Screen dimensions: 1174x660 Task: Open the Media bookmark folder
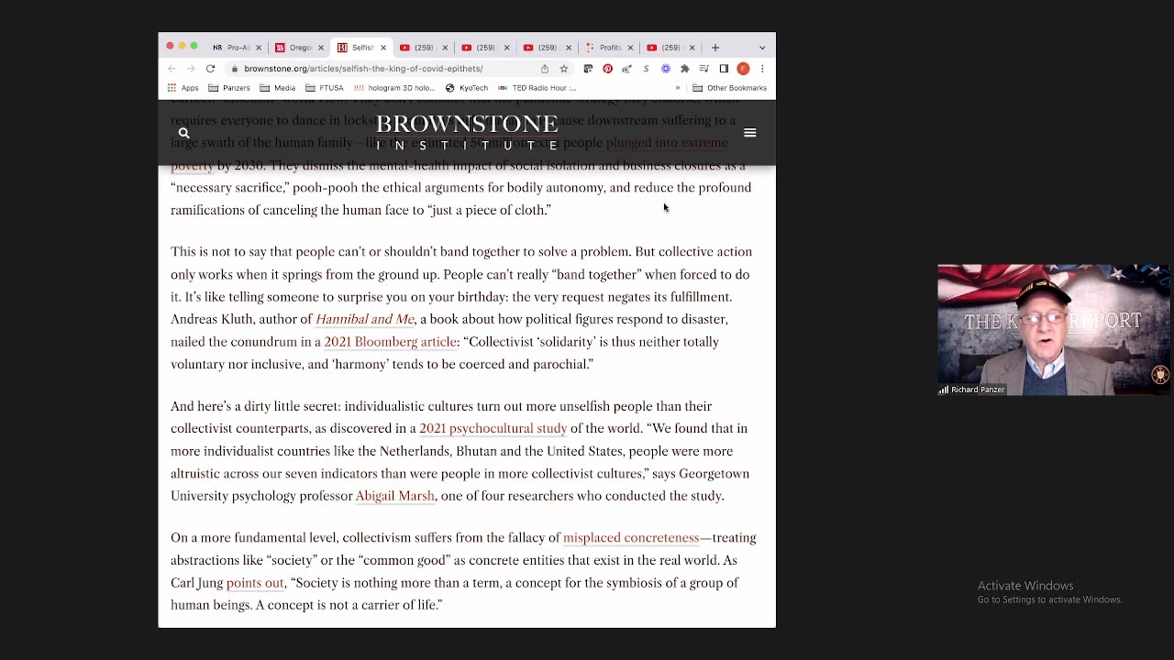pyautogui.click(x=278, y=88)
